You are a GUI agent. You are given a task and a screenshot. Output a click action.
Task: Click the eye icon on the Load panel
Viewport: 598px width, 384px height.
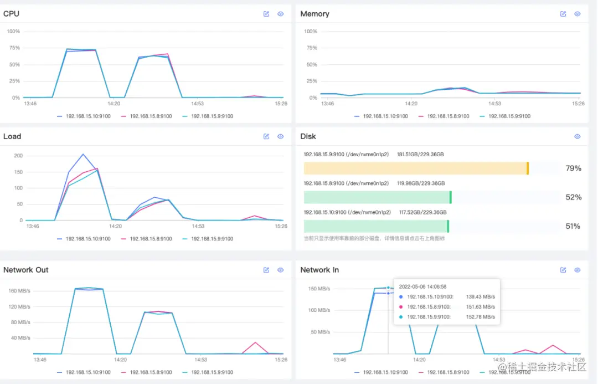click(281, 136)
